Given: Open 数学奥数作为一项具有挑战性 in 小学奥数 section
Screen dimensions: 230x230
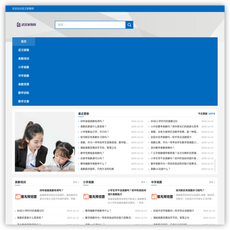Looking at the screenshot, I should tap(109, 218).
